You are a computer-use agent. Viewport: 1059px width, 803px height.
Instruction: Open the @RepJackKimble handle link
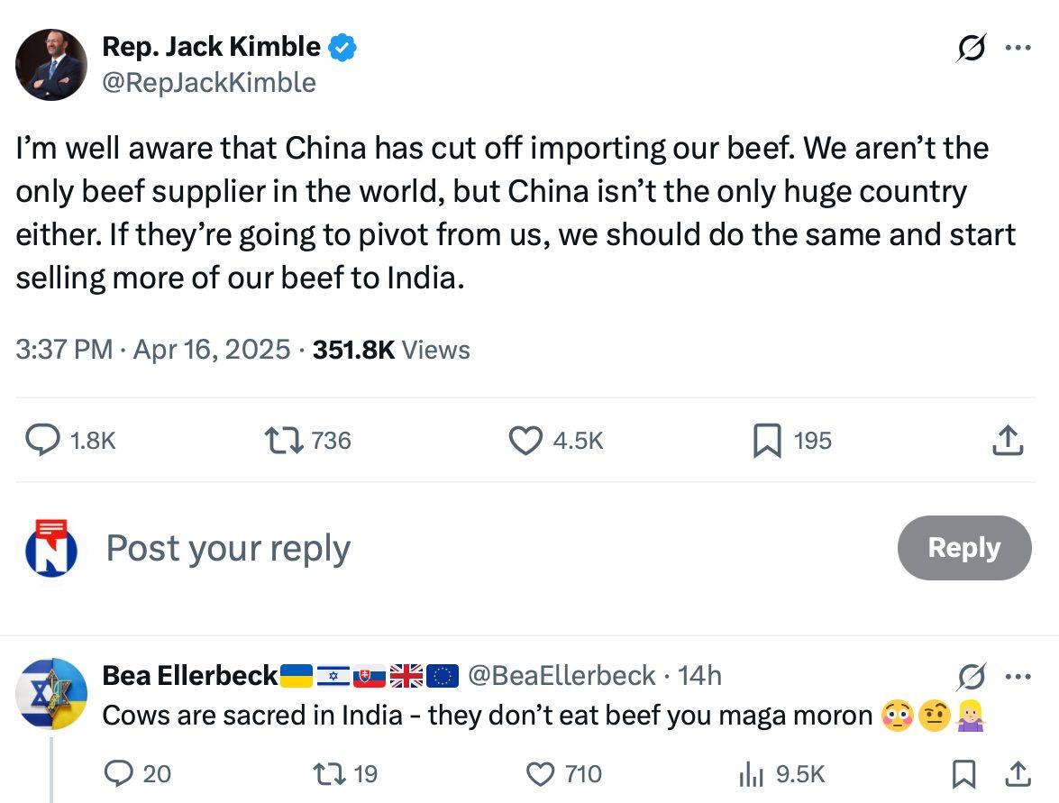pyautogui.click(x=209, y=83)
